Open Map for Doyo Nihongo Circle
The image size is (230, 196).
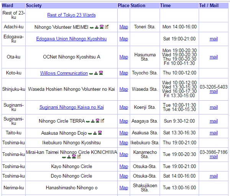(x=124, y=176)
